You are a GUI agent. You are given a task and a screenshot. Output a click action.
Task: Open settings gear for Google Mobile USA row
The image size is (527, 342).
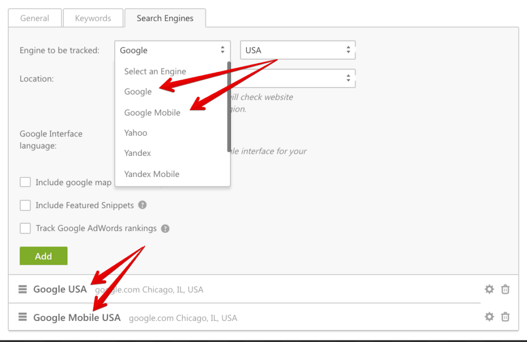(489, 317)
